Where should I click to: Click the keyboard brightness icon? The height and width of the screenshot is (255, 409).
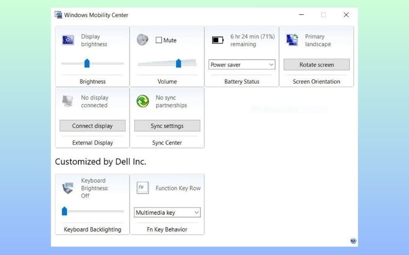point(68,188)
